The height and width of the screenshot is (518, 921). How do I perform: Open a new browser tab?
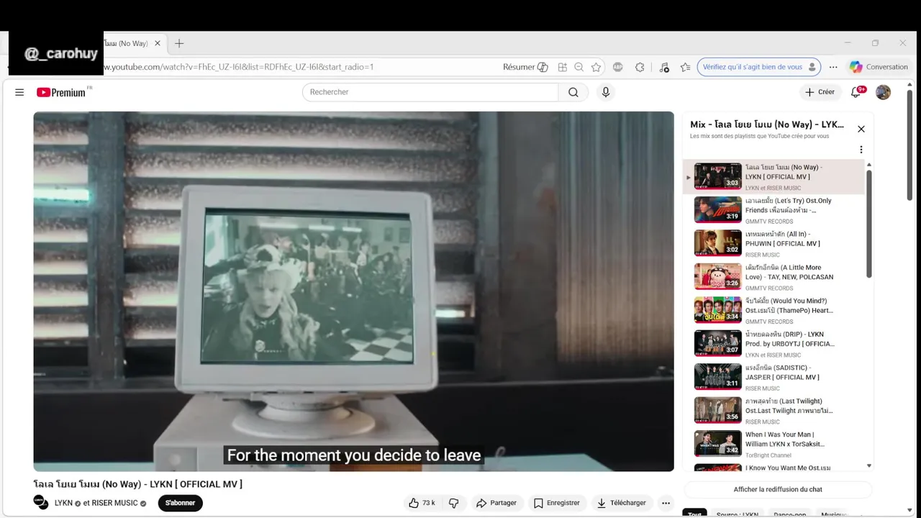point(179,43)
